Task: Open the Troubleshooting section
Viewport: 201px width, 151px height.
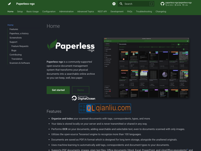Action: pyautogui.click(x=144, y=11)
